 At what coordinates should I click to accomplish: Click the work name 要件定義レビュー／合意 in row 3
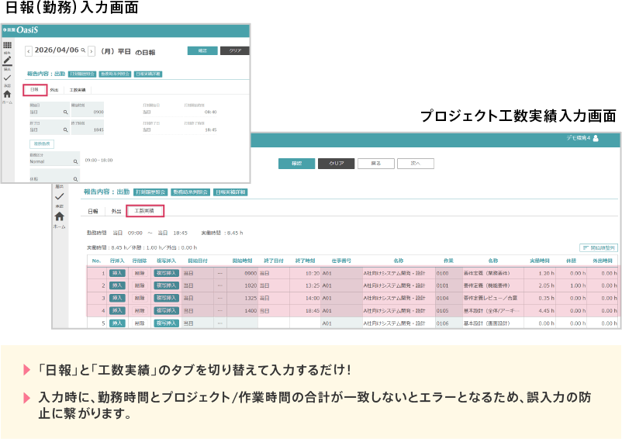[490, 298]
